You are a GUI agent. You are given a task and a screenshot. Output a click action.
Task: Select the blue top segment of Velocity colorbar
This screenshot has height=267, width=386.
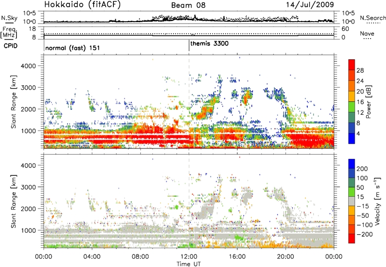352,164
